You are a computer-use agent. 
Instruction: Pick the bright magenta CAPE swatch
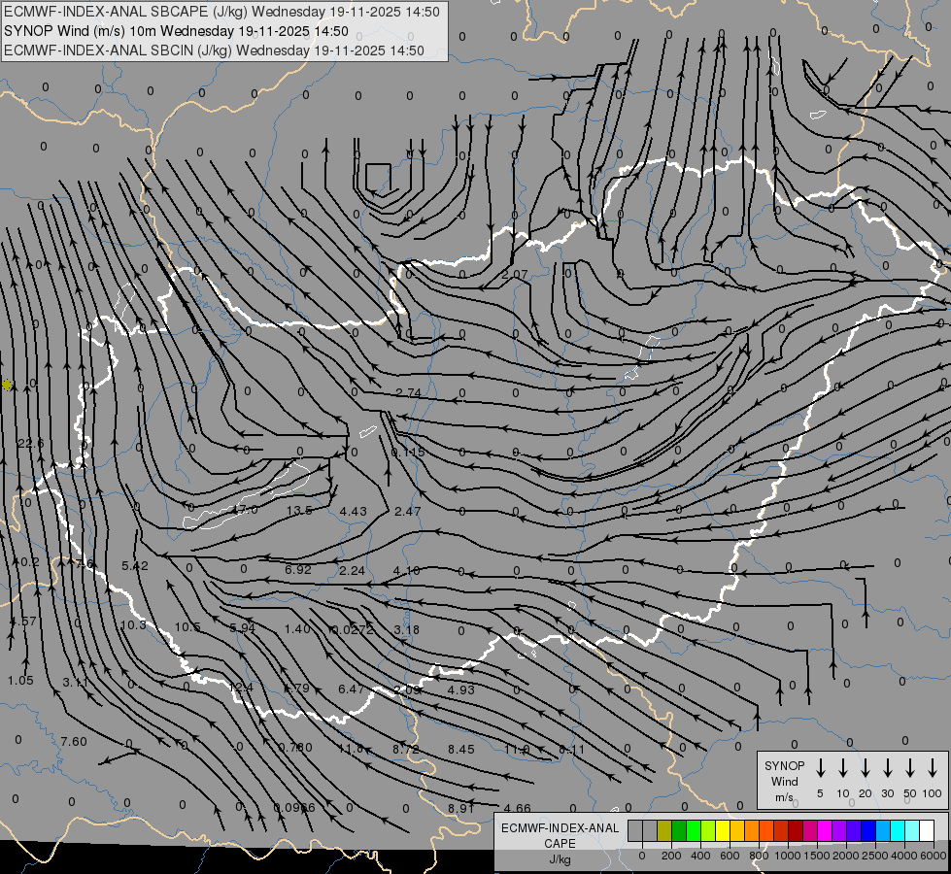[x=825, y=830]
